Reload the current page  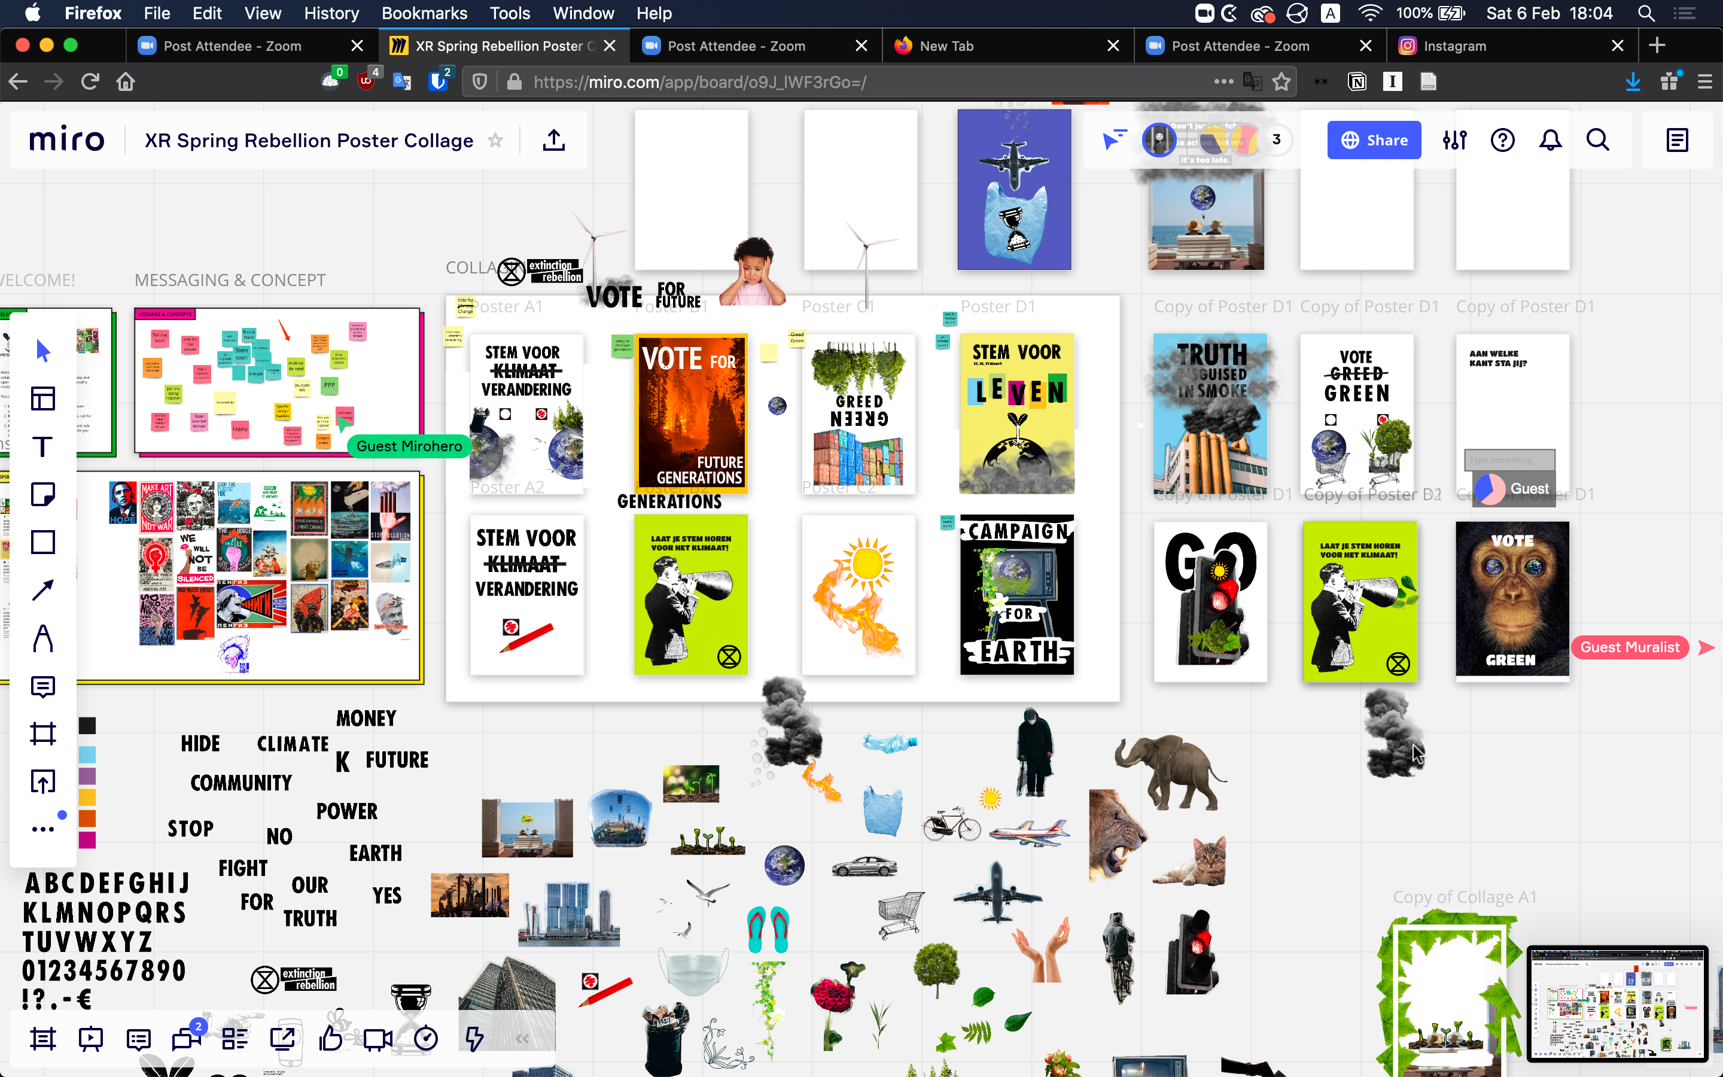click(x=90, y=82)
